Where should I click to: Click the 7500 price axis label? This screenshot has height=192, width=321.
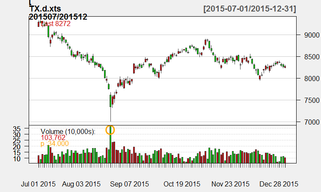[x=307, y=100]
